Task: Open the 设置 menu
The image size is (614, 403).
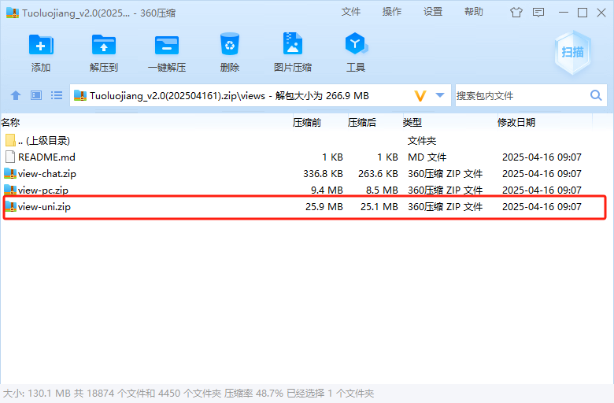Action: (x=433, y=12)
